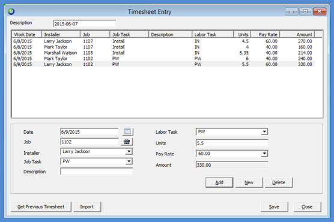Select the Marshall Watson row

coord(163,53)
